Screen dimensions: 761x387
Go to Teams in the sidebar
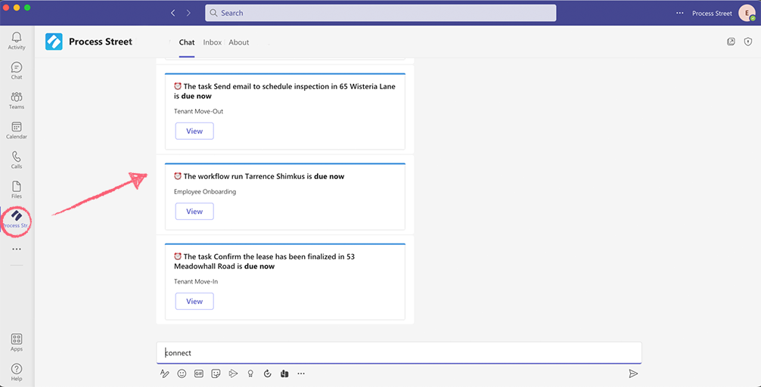click(17, 101)
